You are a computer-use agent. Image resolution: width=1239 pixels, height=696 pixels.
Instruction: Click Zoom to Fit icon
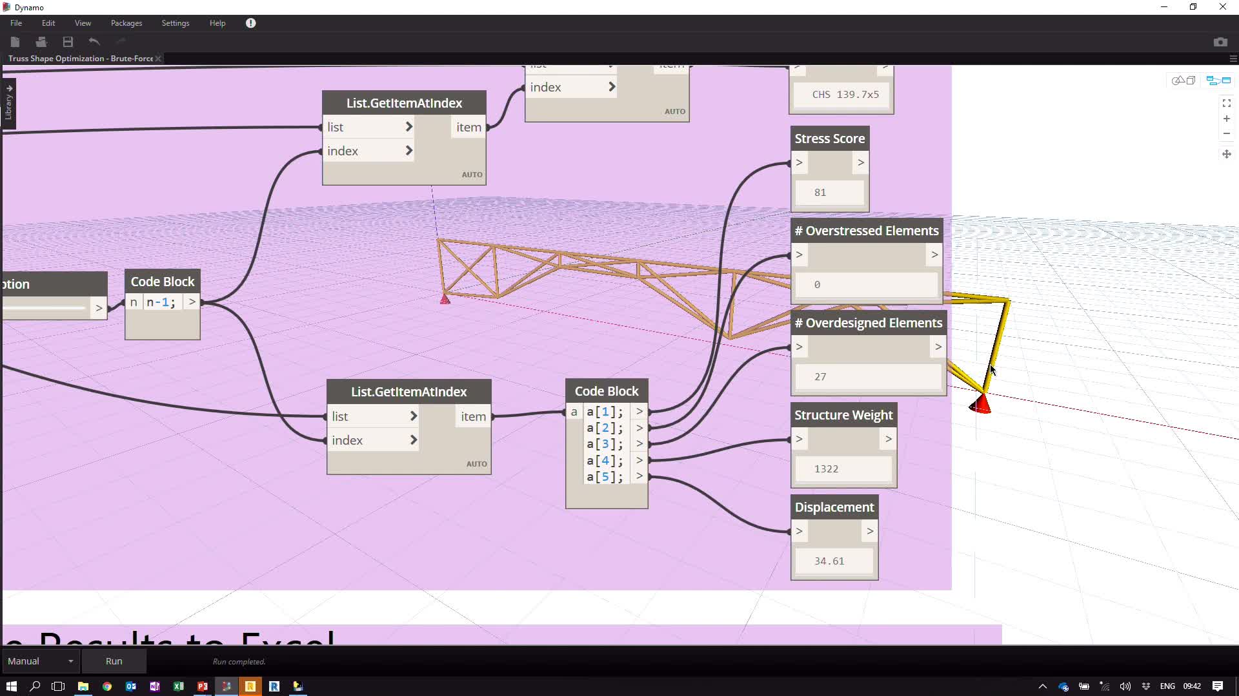[1226, 103]
